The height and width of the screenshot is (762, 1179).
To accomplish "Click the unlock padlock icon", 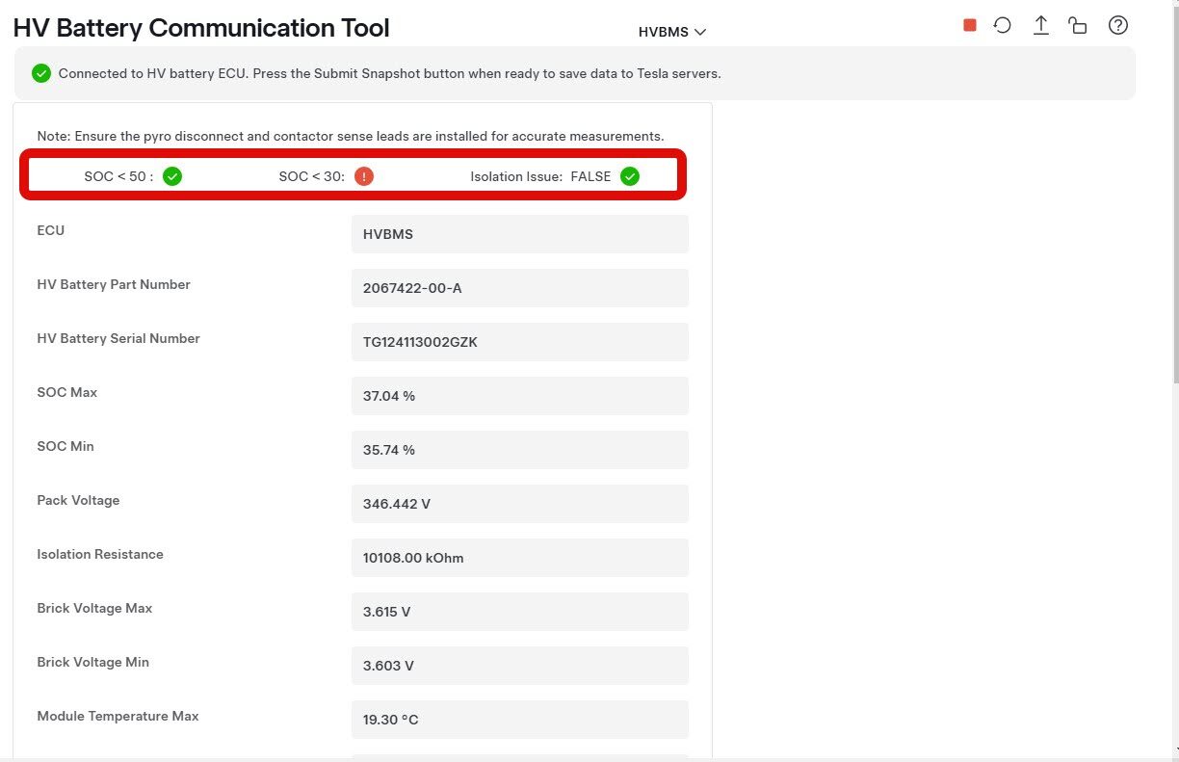I will pos(1078,26).
